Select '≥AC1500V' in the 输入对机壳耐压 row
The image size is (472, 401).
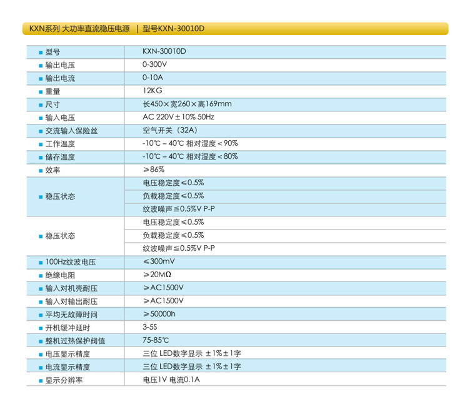tap(163, 288)
